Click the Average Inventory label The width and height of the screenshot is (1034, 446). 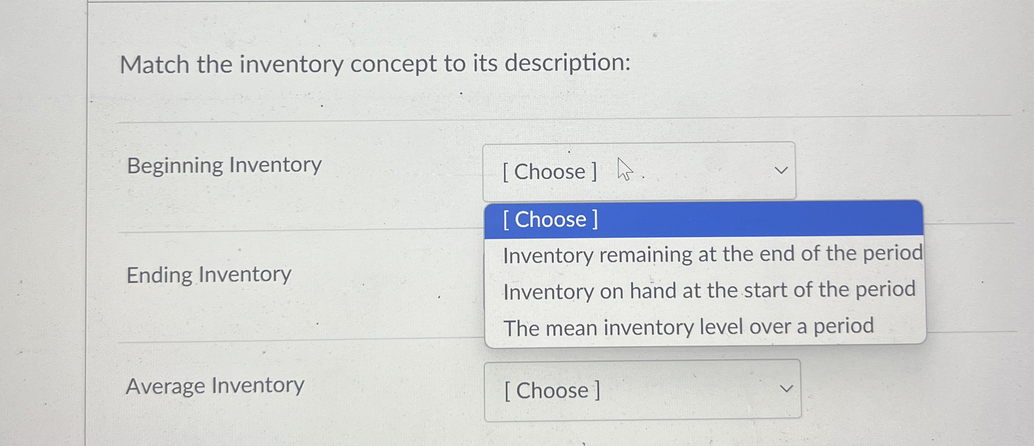215,385
